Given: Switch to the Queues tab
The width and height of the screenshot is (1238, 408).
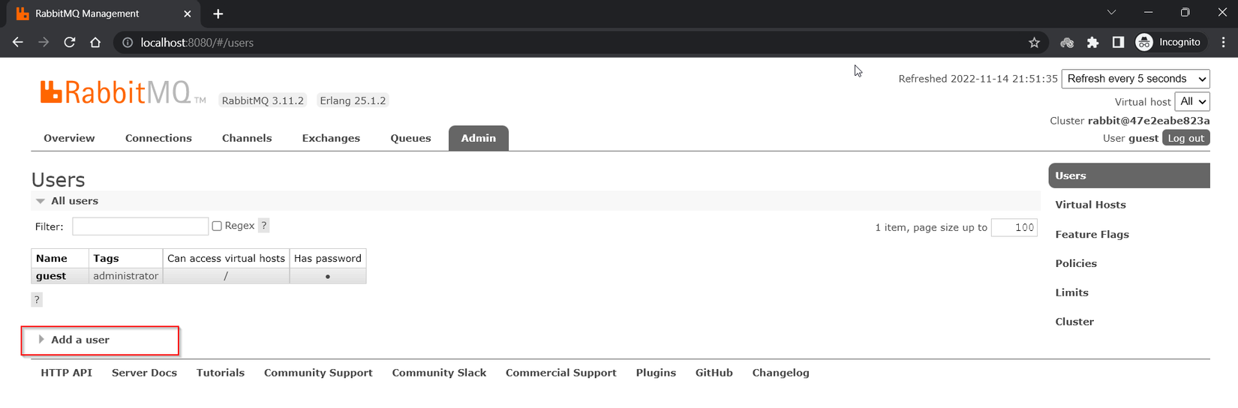Looking at the screenshot, I should (410, 138).
